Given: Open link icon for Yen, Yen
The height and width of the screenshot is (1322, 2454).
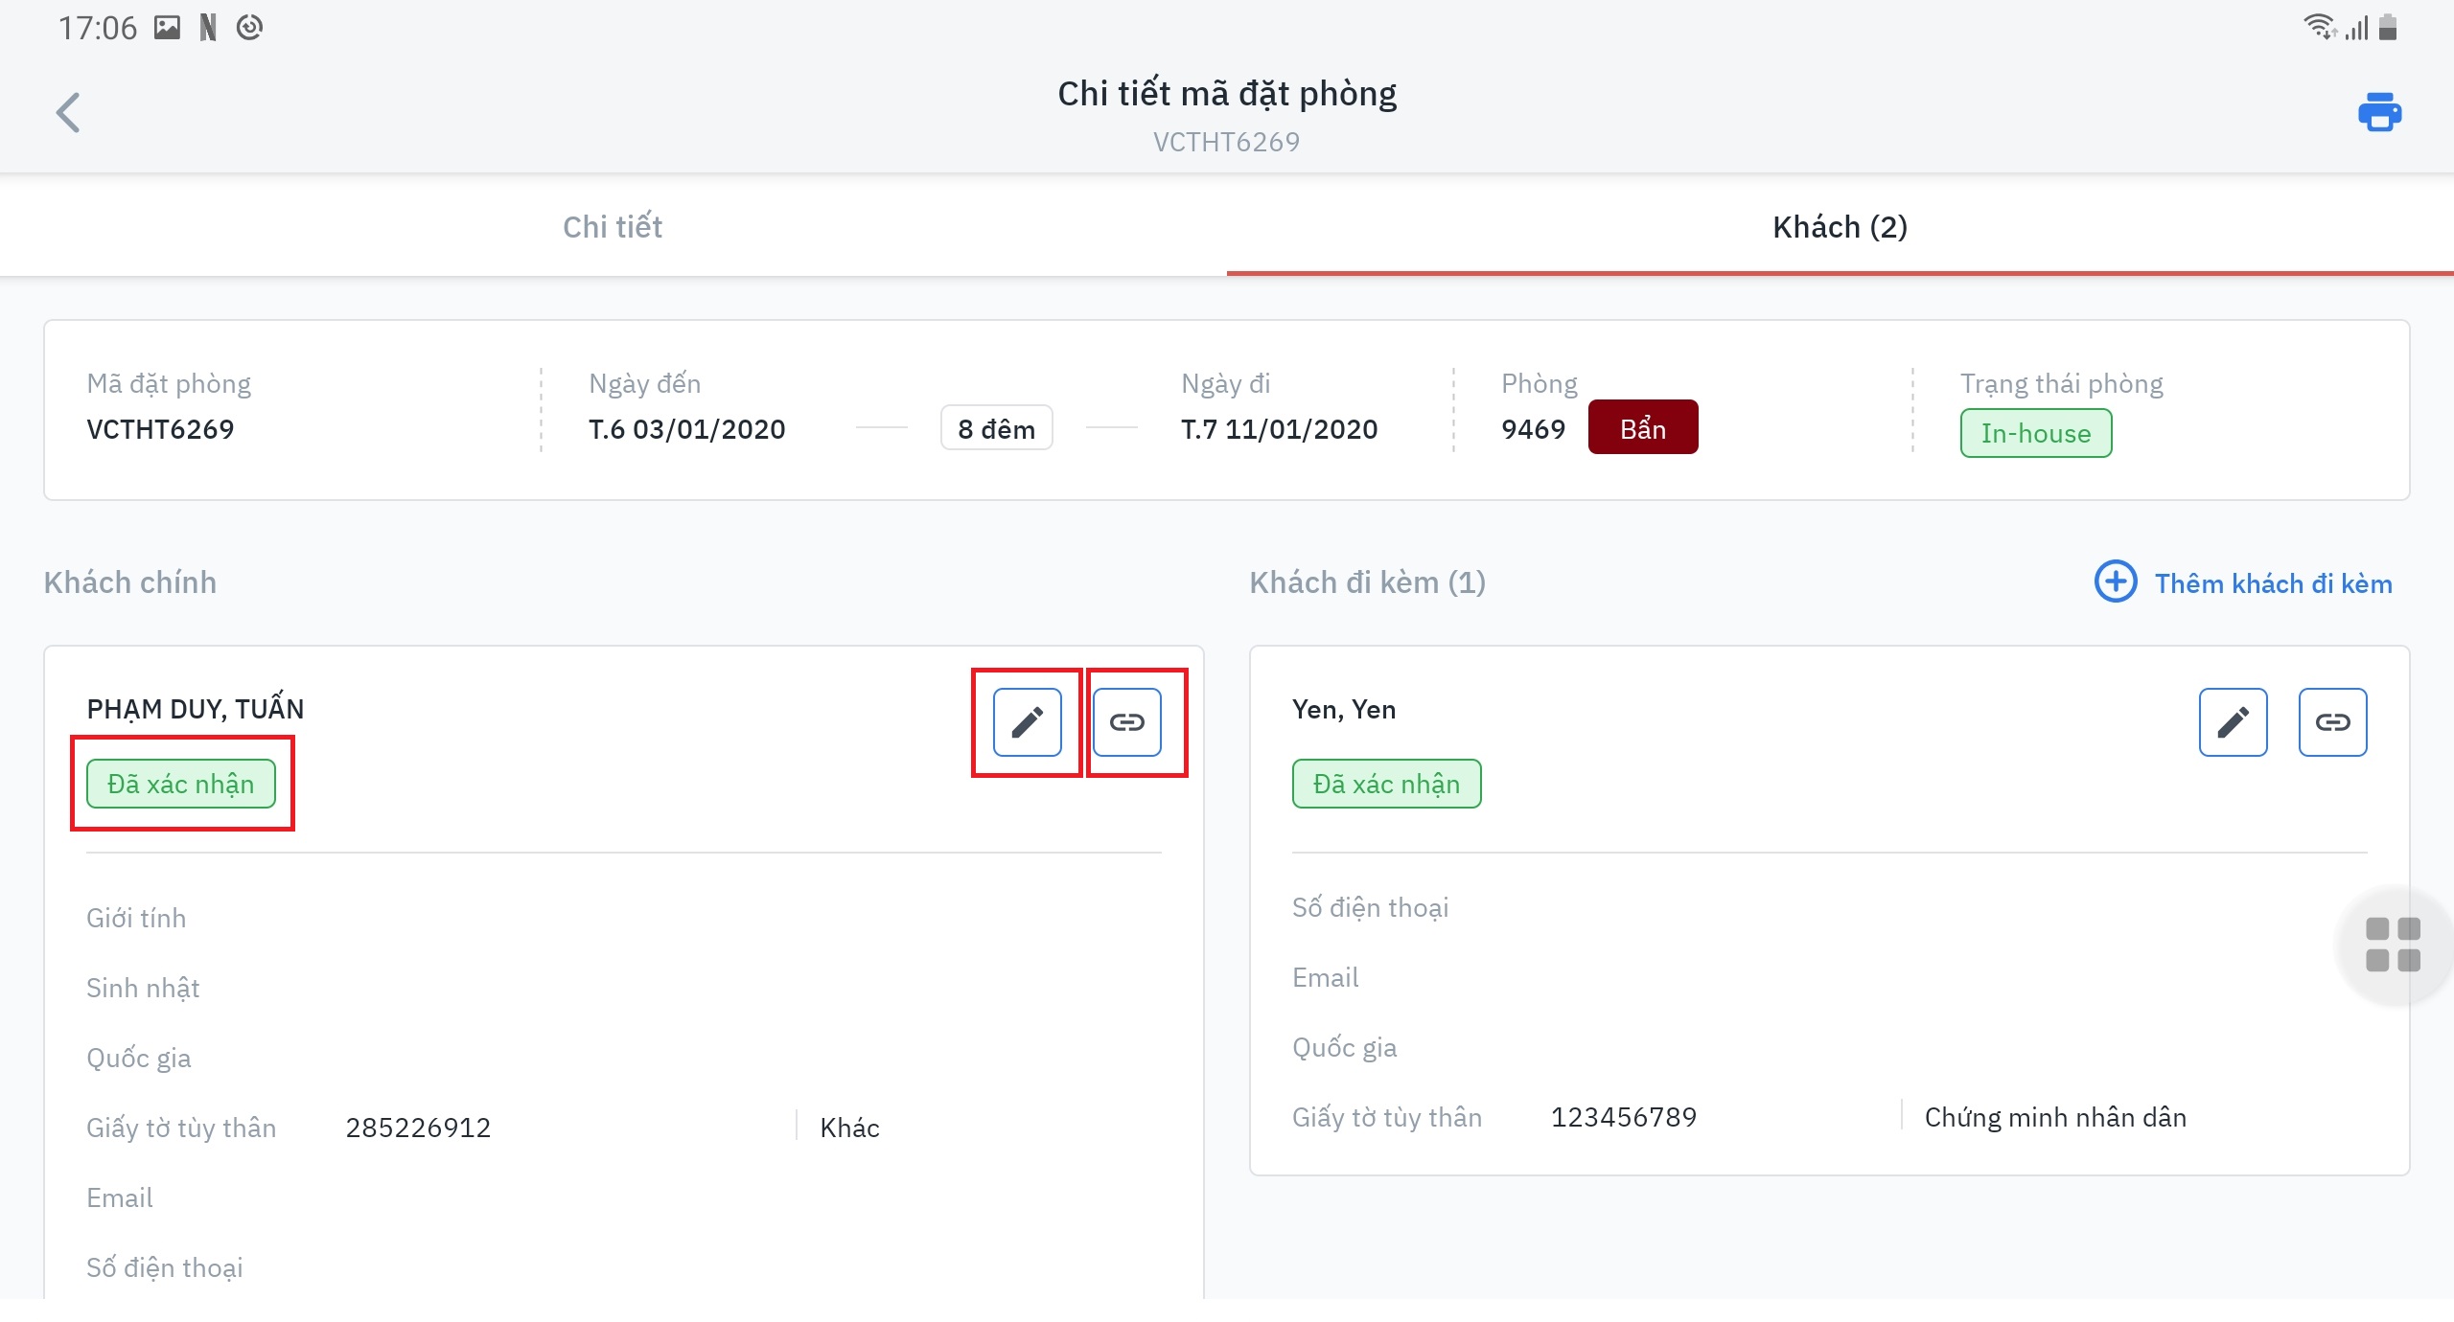Looking at the screenshot, I should click(2332, 722).
